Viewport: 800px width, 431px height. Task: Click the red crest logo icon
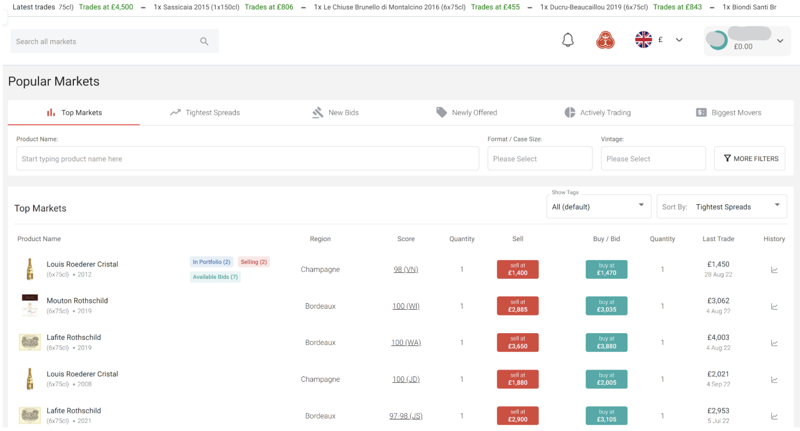click(x=605, y=40)
